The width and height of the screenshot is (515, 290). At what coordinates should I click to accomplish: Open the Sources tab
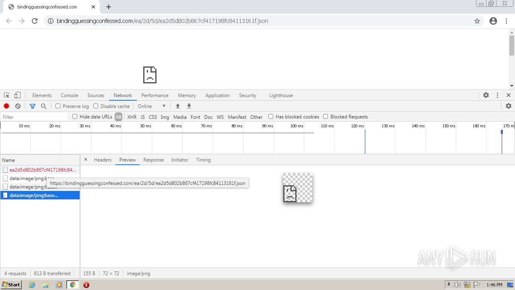tap(96, 95)
